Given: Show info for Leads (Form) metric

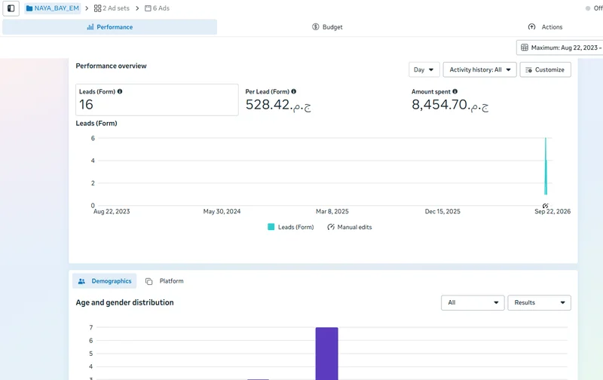Looking at the screenshot, I should point(120,91).
